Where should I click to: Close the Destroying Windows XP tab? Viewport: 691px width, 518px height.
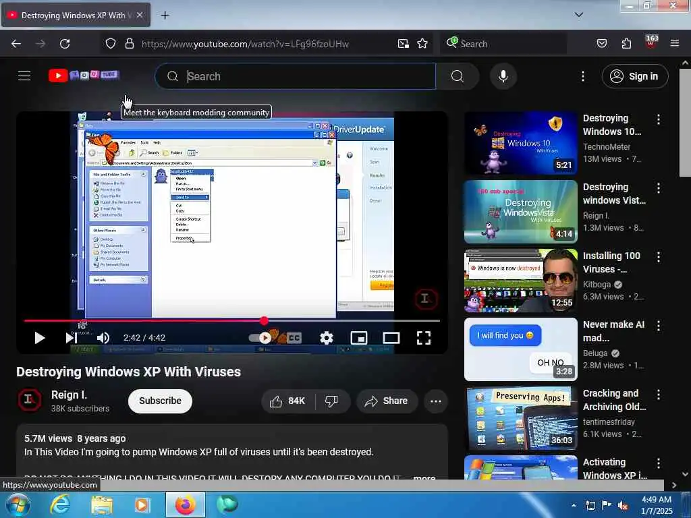pos(140,15)
